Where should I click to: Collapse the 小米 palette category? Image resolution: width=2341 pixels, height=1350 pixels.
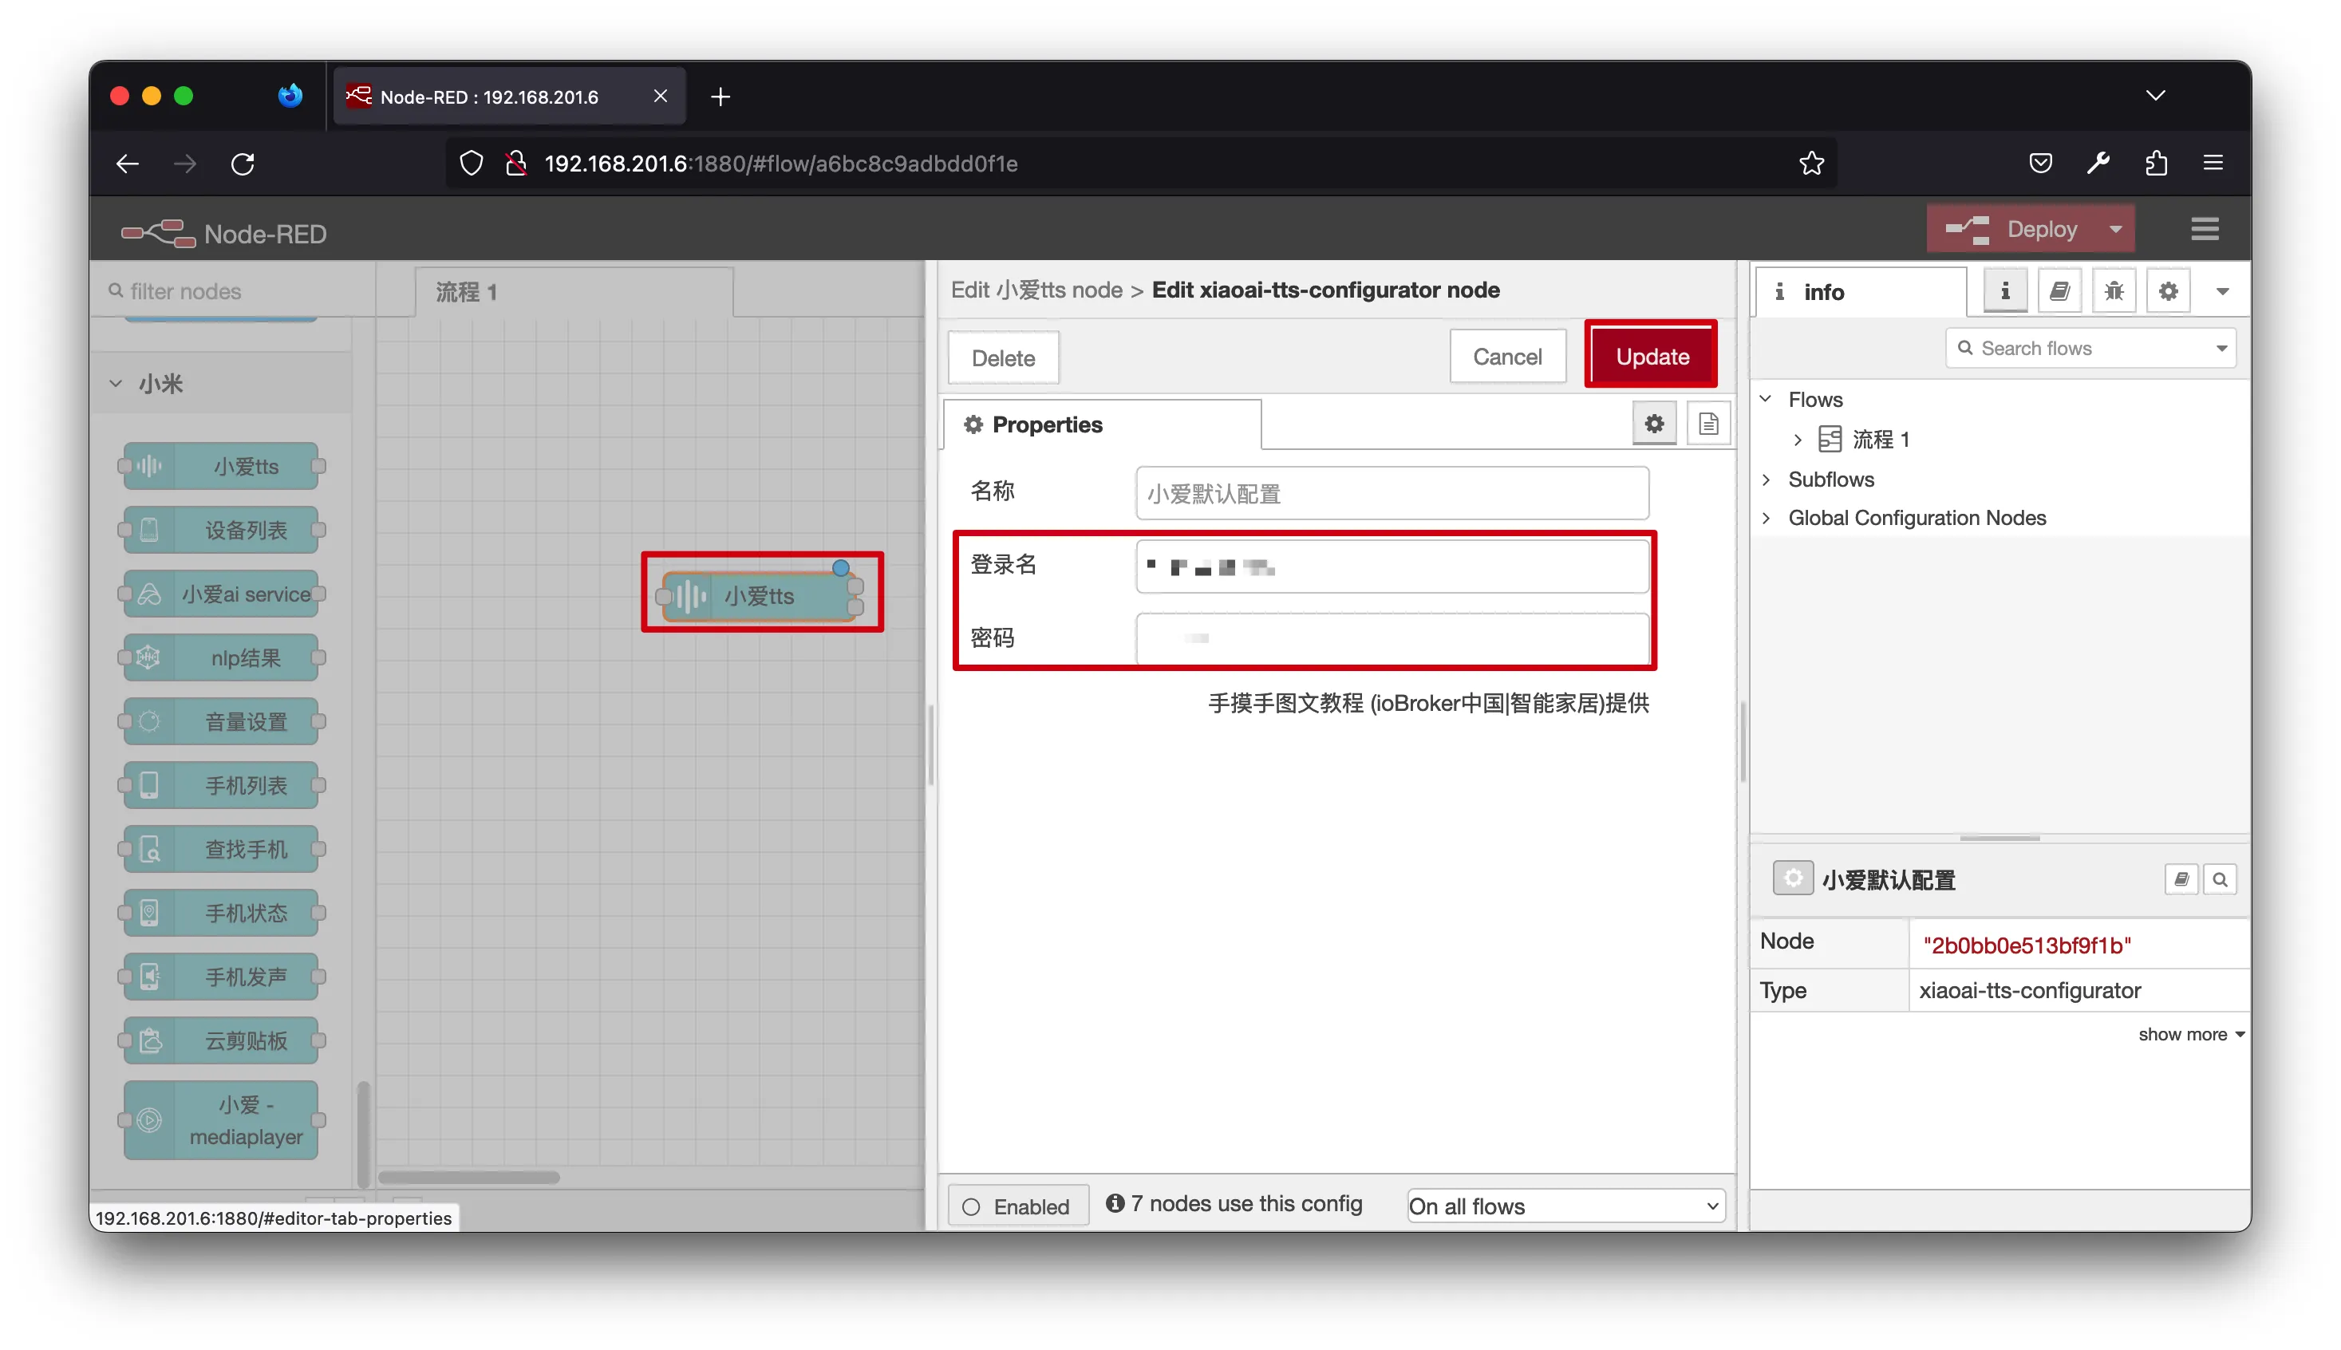[116, 383]
